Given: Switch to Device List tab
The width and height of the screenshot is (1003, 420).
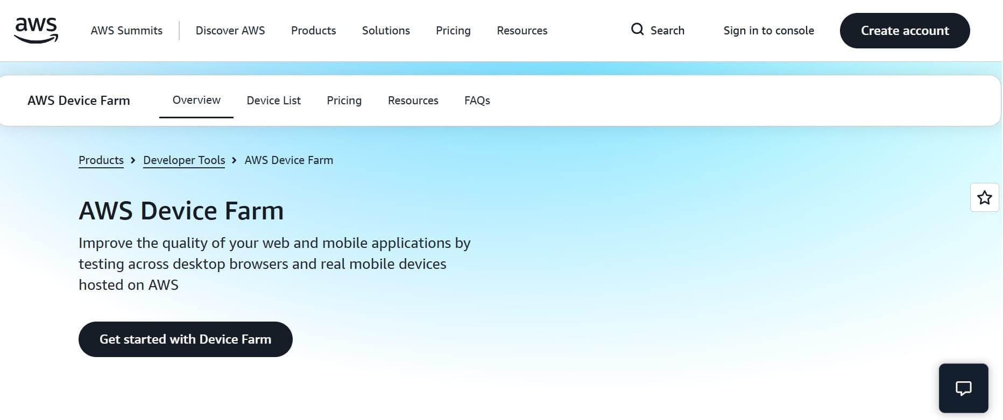Looking at the screenshot, I should click(x=273, y=101).
